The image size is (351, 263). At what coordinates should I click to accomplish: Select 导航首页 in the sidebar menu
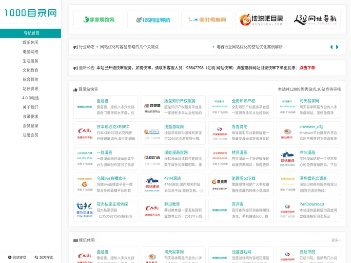(x=30, y=33)
